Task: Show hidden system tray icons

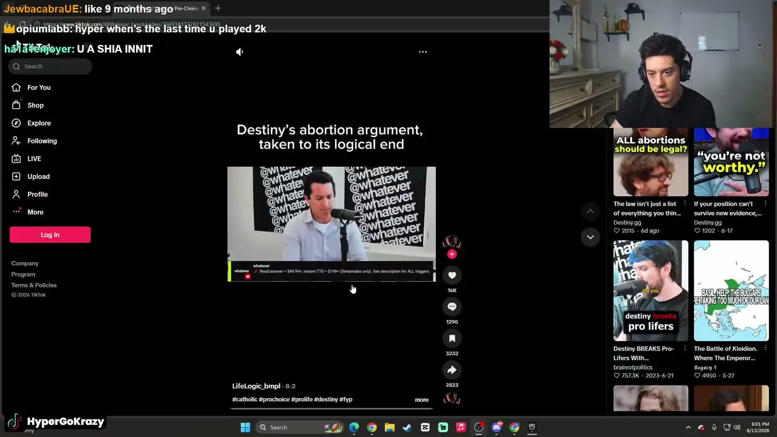Action: click(688, 427)
